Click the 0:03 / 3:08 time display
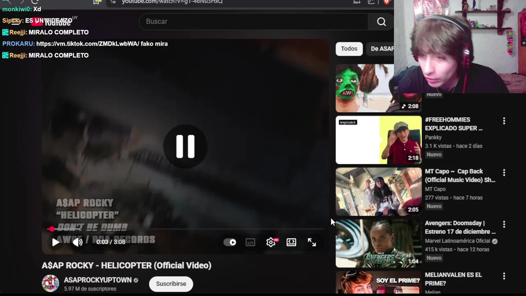Image resolution: width=526 pixels, height=296 pixels. pos(111,242)
